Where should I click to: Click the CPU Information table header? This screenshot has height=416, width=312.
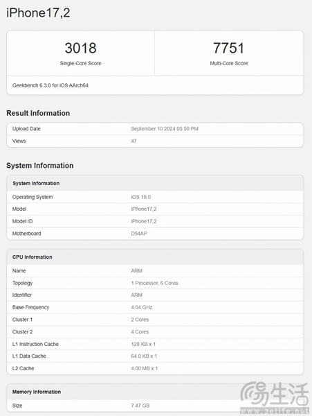pos(33,257)
